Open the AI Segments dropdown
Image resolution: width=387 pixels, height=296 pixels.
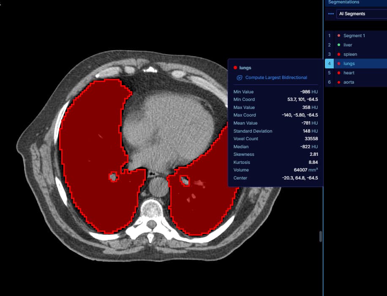pyautogui.click(x=362, y=14)
